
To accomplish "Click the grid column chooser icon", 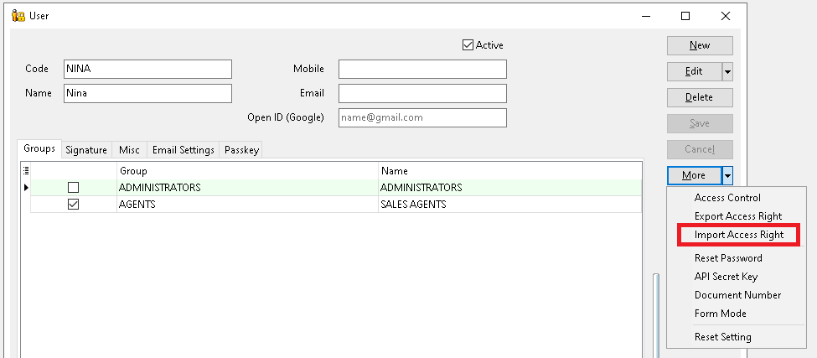I will point(25,170).
